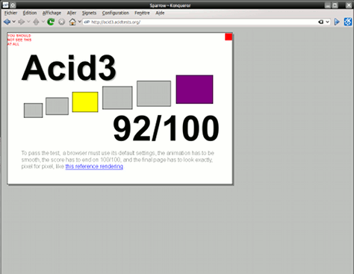Viewport: 354px width, 274px height.
Task: Click the Forward navigation arrow
Action: coord(22,22)
